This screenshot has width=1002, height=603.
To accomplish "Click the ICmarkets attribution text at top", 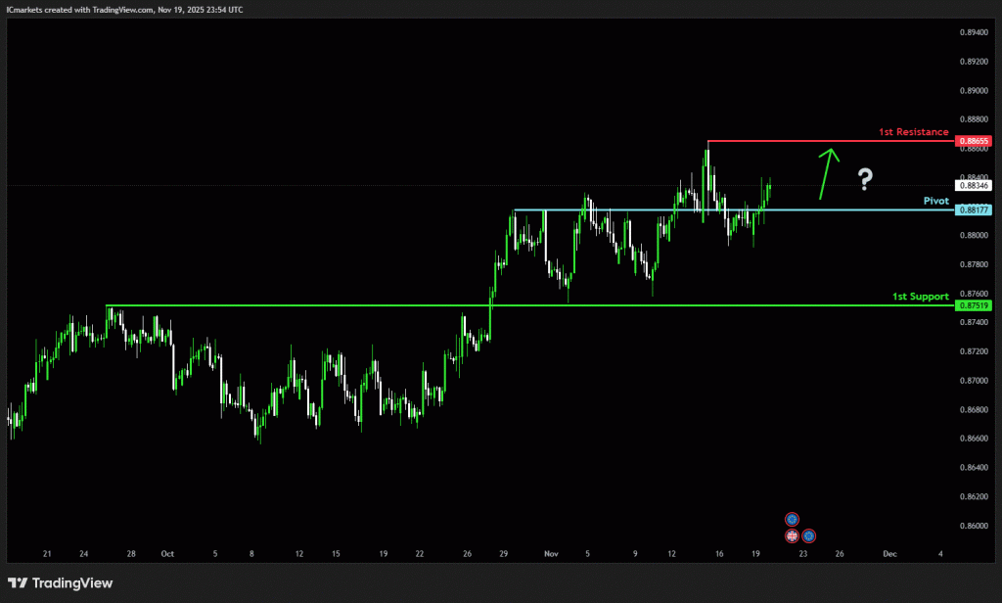I will click(125, 9).
